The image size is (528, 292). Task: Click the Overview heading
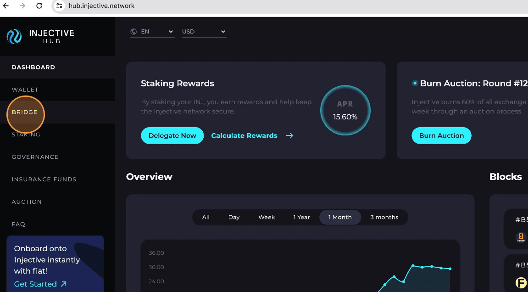tap(149, 177)
